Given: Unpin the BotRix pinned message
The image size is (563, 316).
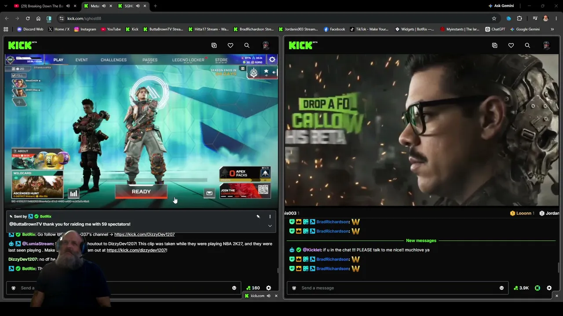Looking at the screenshot, I should pos(258,216).
